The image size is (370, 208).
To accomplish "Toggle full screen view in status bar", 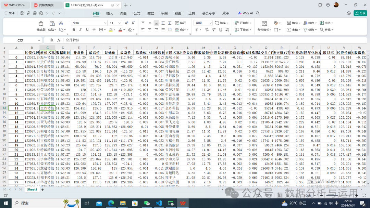I will tap(364, 196).
